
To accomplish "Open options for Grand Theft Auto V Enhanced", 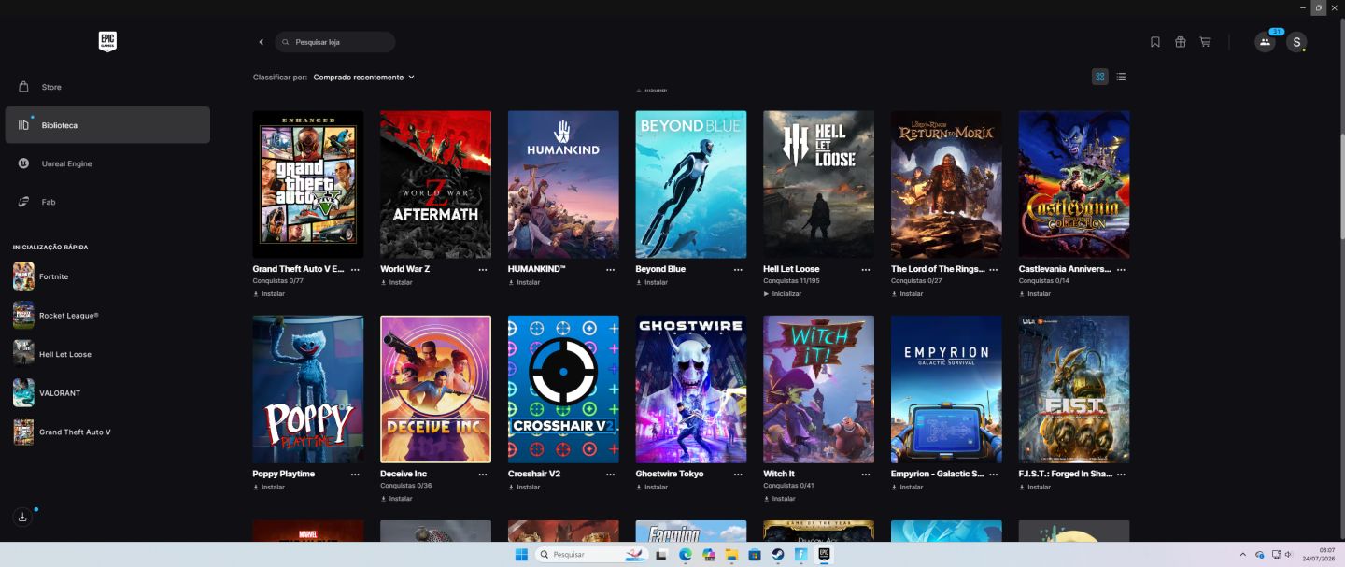I will click(x=355, y=269).
